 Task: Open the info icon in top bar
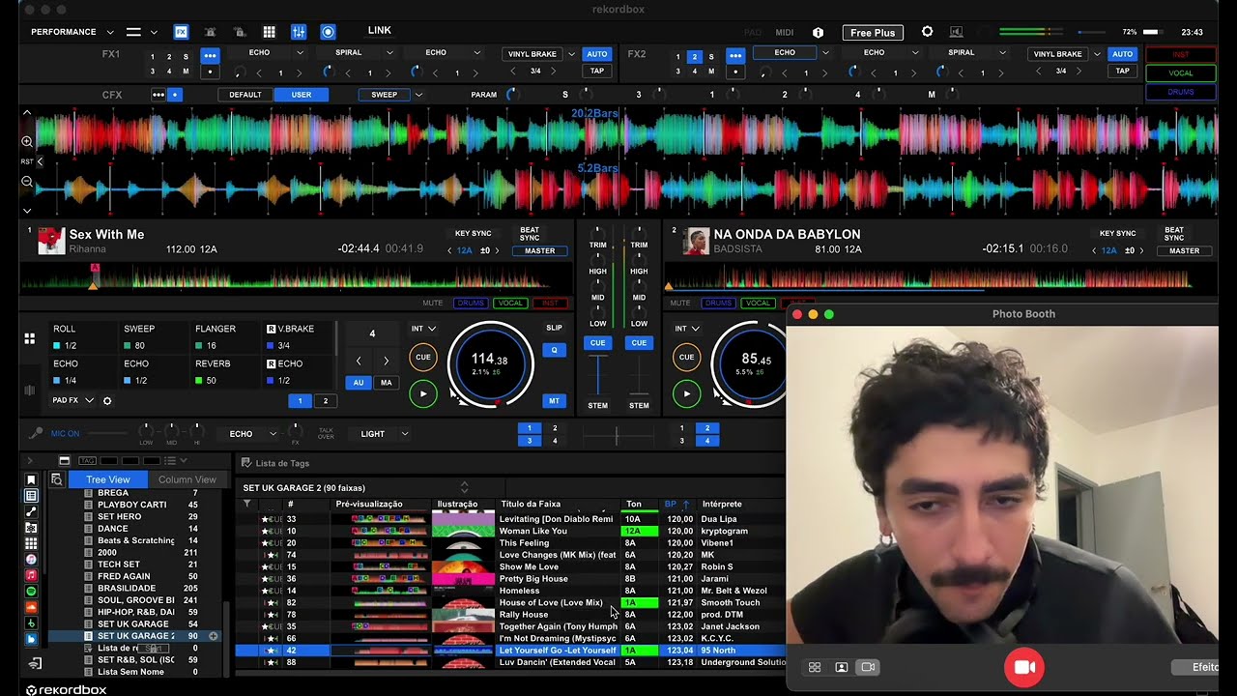click(x=818, y=32)
